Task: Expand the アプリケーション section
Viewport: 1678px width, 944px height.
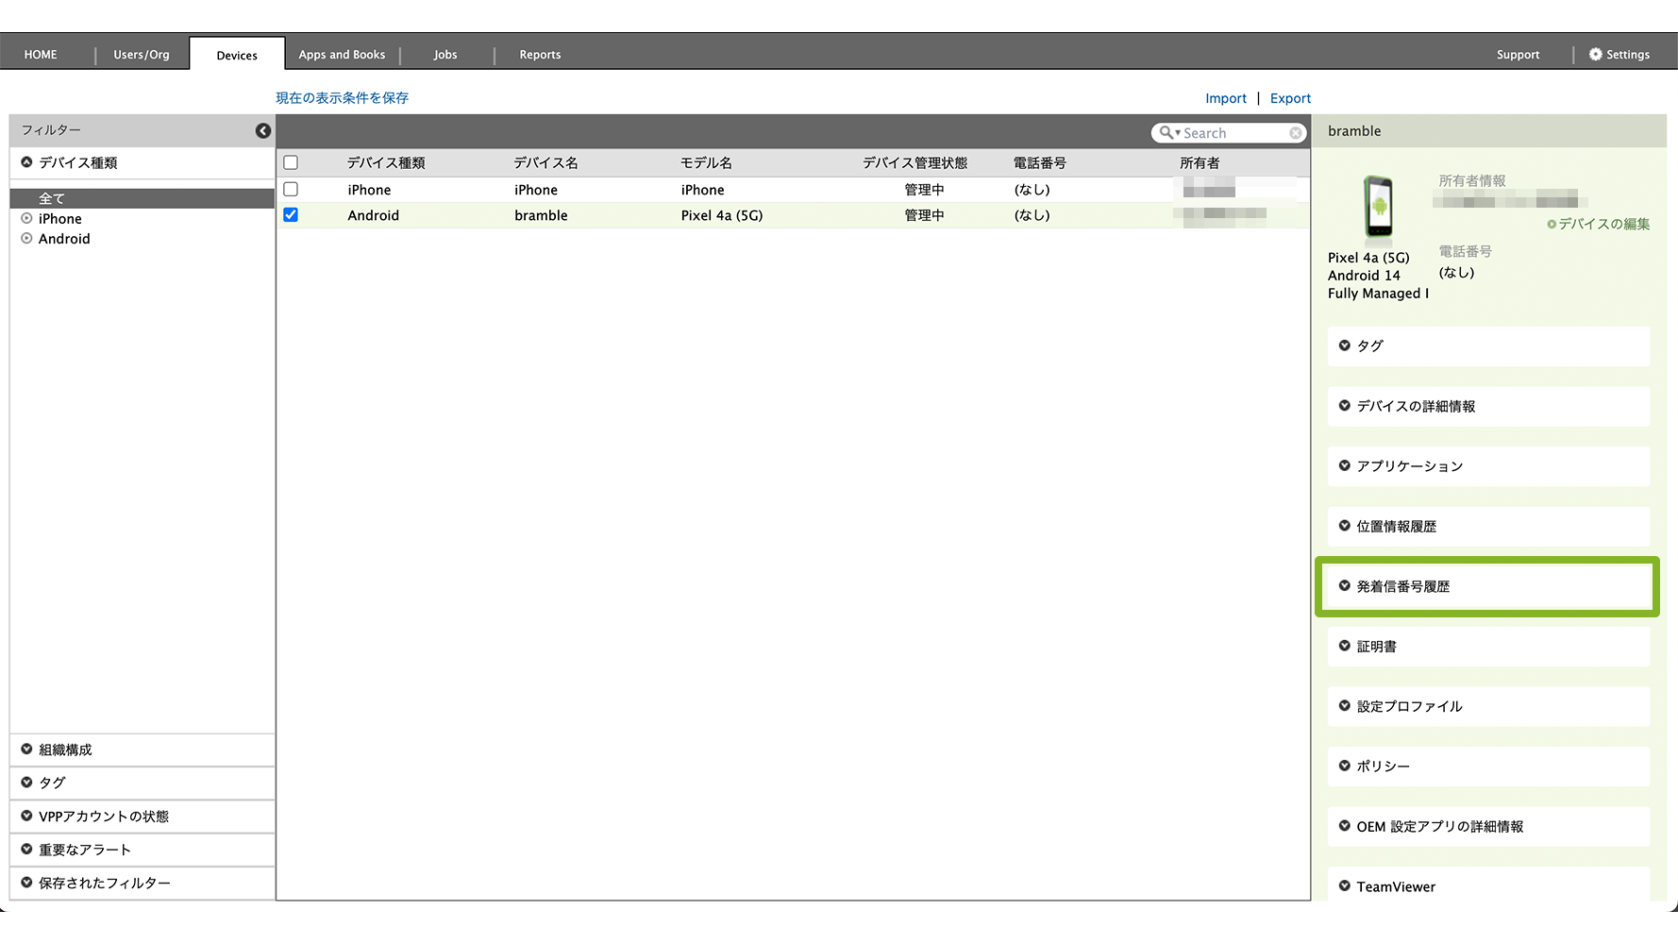Action: (x=1409, y=466)
